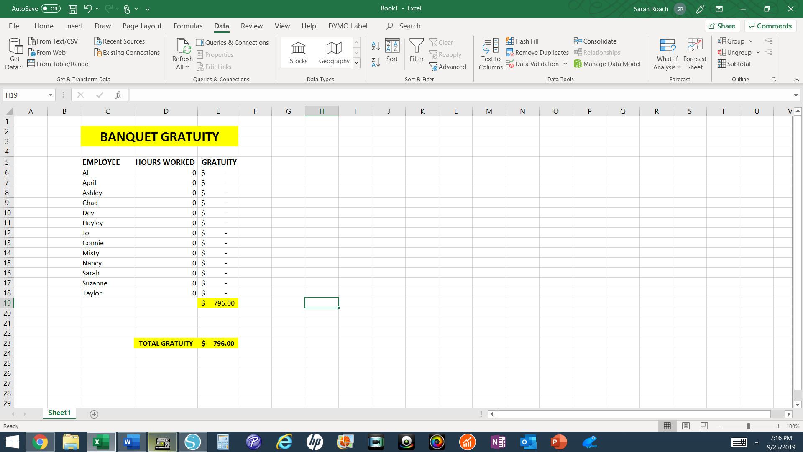Screen dimensions: 803x452
Task: Open the Formulas ribbon tab
Action: point(188,26)
